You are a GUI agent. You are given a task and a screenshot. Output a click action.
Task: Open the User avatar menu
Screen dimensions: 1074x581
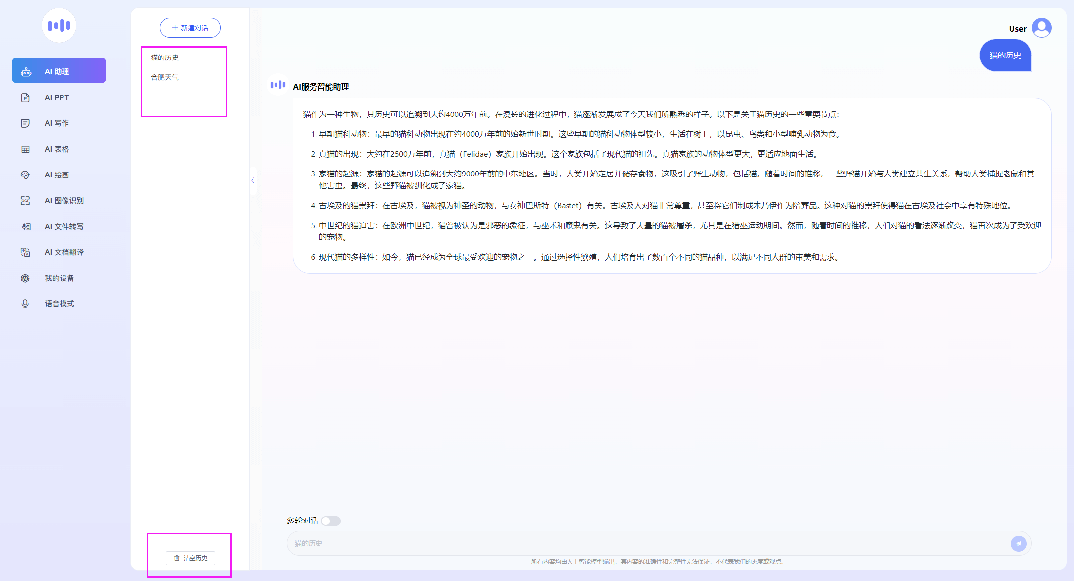click(1041, 28)
